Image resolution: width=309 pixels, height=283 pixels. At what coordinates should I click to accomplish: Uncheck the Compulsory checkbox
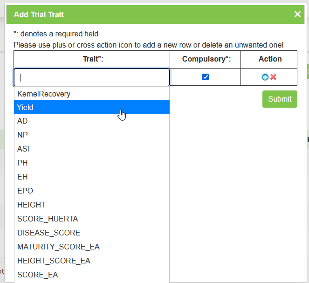(206, 77)
